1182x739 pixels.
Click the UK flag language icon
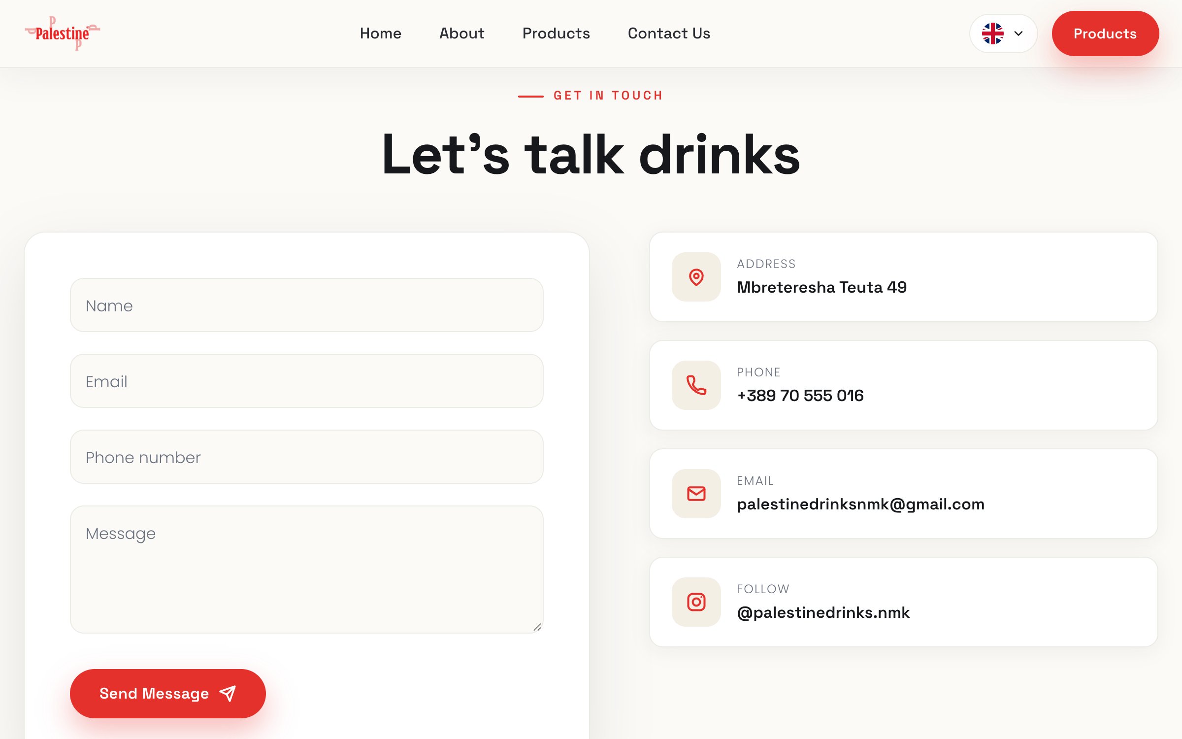(993, 34)
